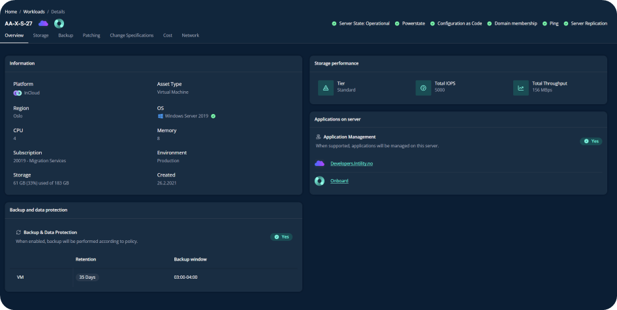Switch to the Storage tab
Screen dimensions: 617x310
[x=40, y=35]
